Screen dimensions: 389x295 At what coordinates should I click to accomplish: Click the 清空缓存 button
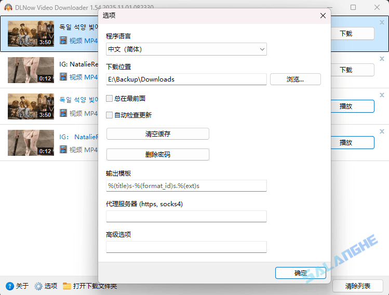(158, 134)
